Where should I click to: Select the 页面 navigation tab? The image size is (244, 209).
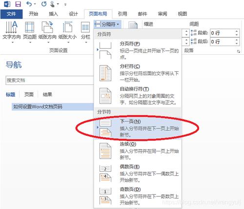[x=29, y=94]
